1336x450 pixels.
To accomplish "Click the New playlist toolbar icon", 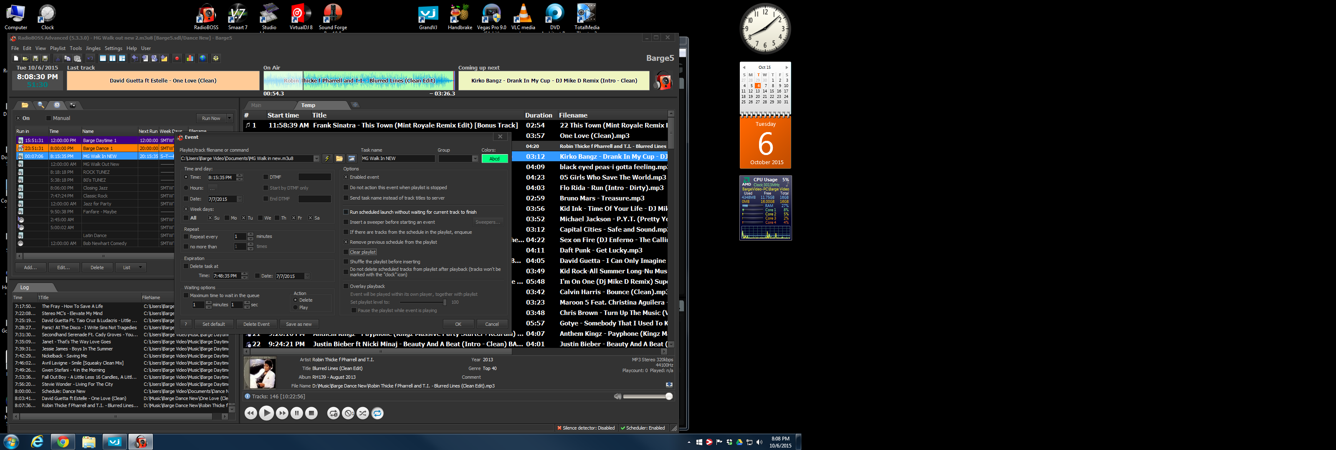I will (15, 58).
